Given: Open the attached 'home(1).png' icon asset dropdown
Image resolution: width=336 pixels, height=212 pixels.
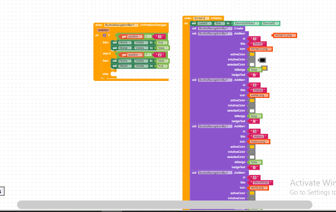Looking at the screenshot, I should (260, 49).
